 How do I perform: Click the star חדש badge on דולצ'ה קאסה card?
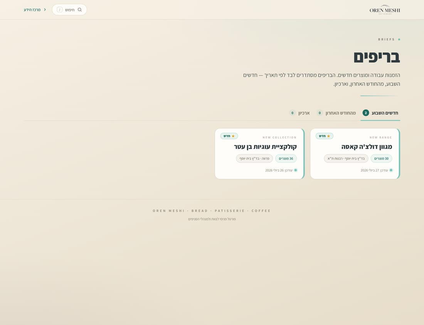325,136
